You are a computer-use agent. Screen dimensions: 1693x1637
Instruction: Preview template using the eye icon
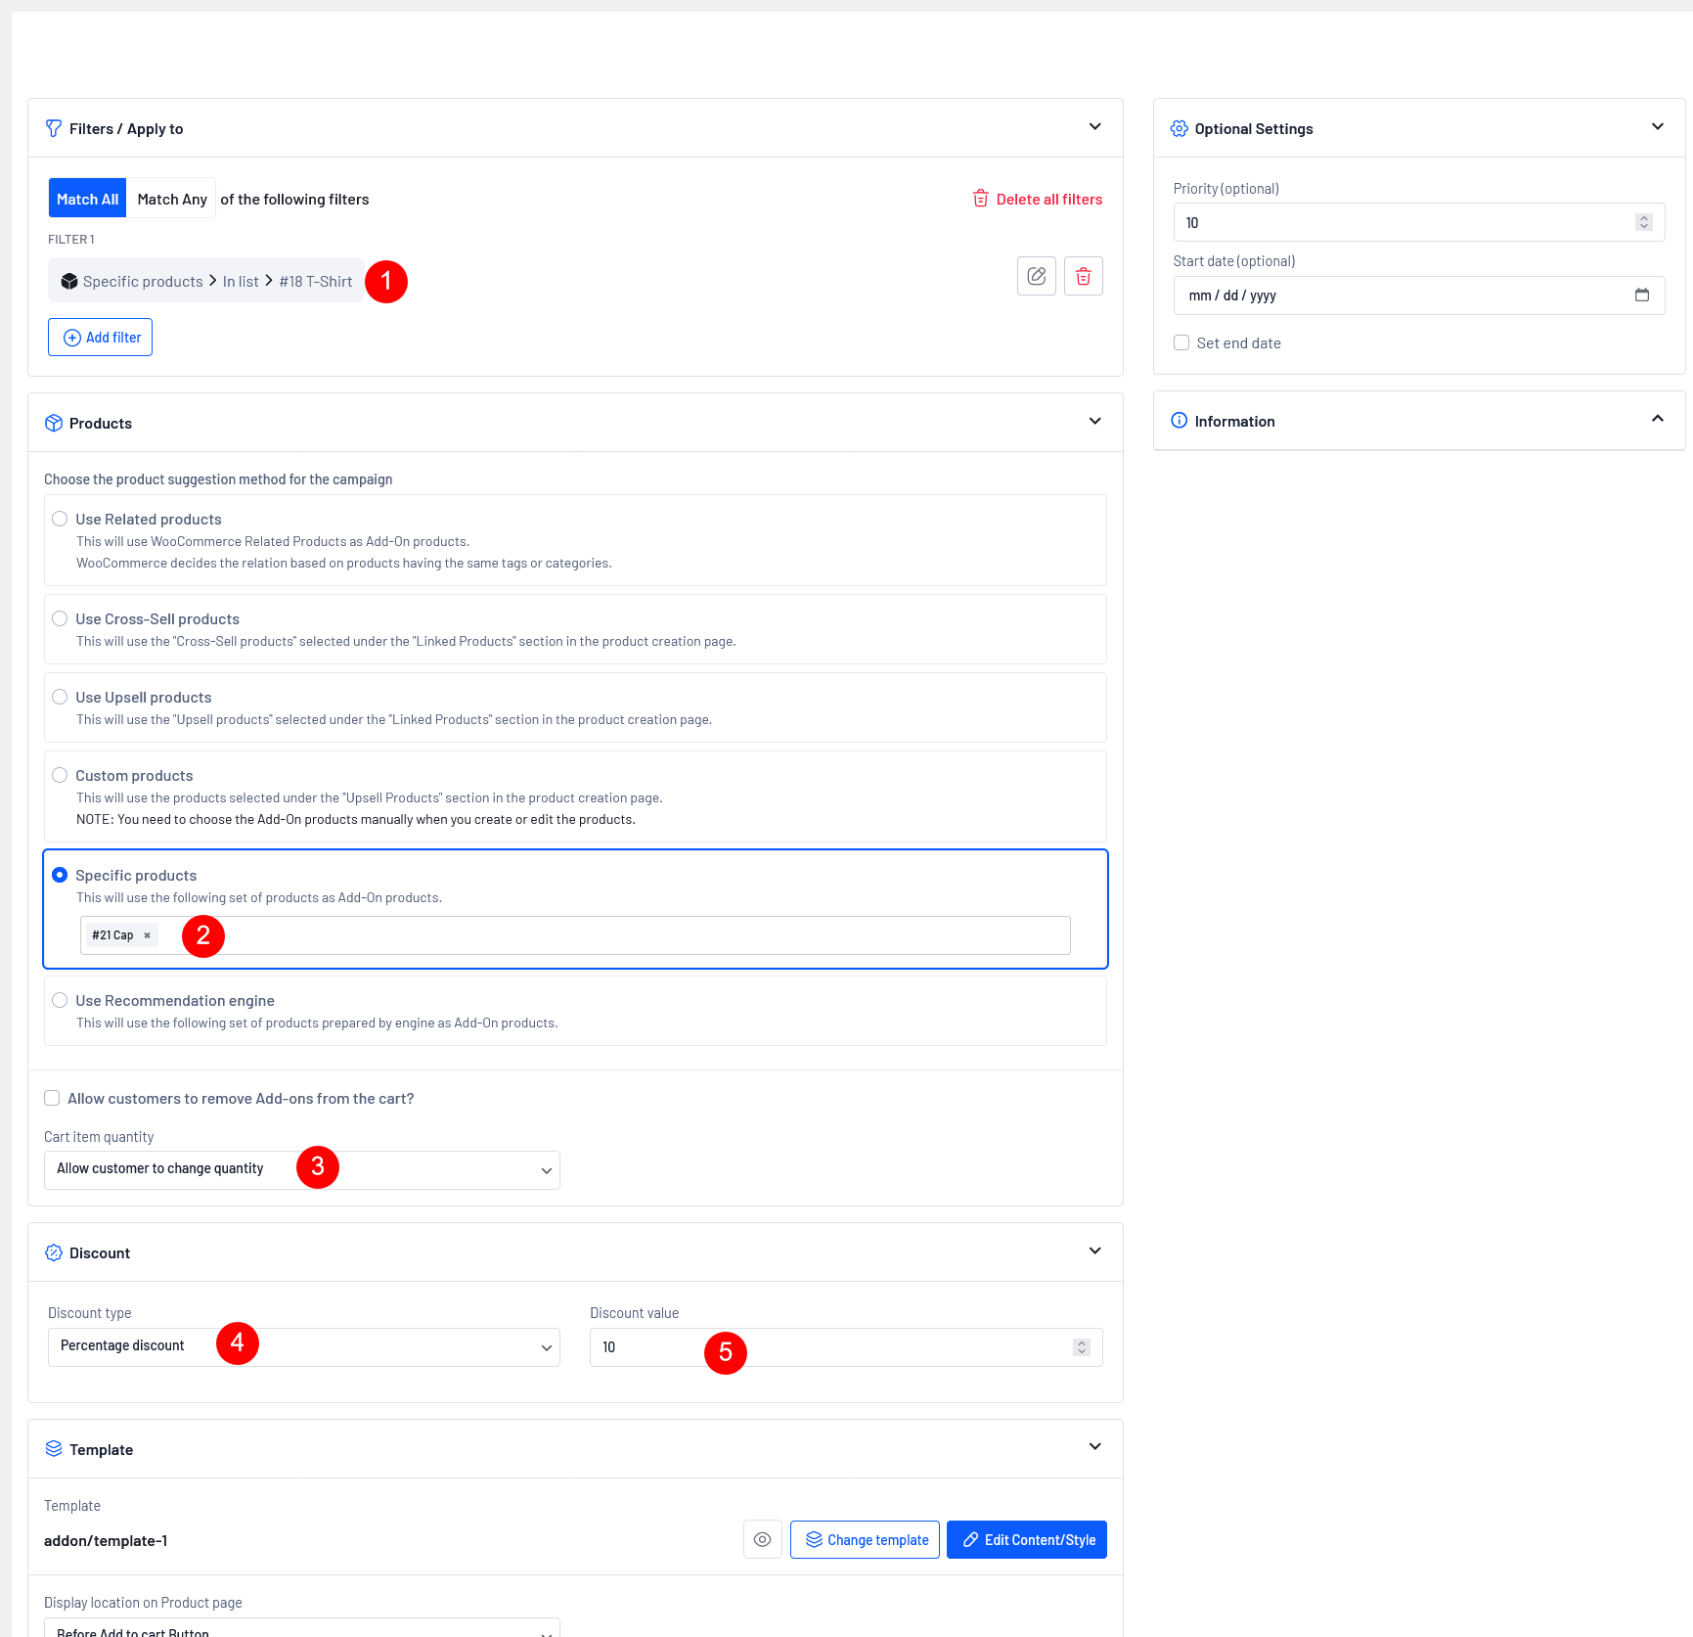click(x=762, y=1539)
